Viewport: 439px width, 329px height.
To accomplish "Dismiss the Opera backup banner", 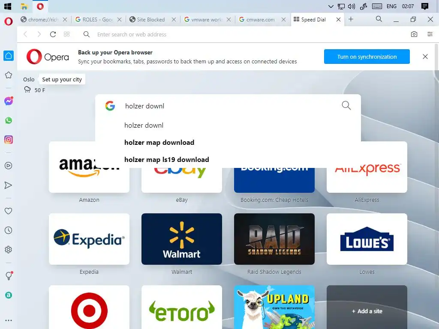I will click(425, 57).
